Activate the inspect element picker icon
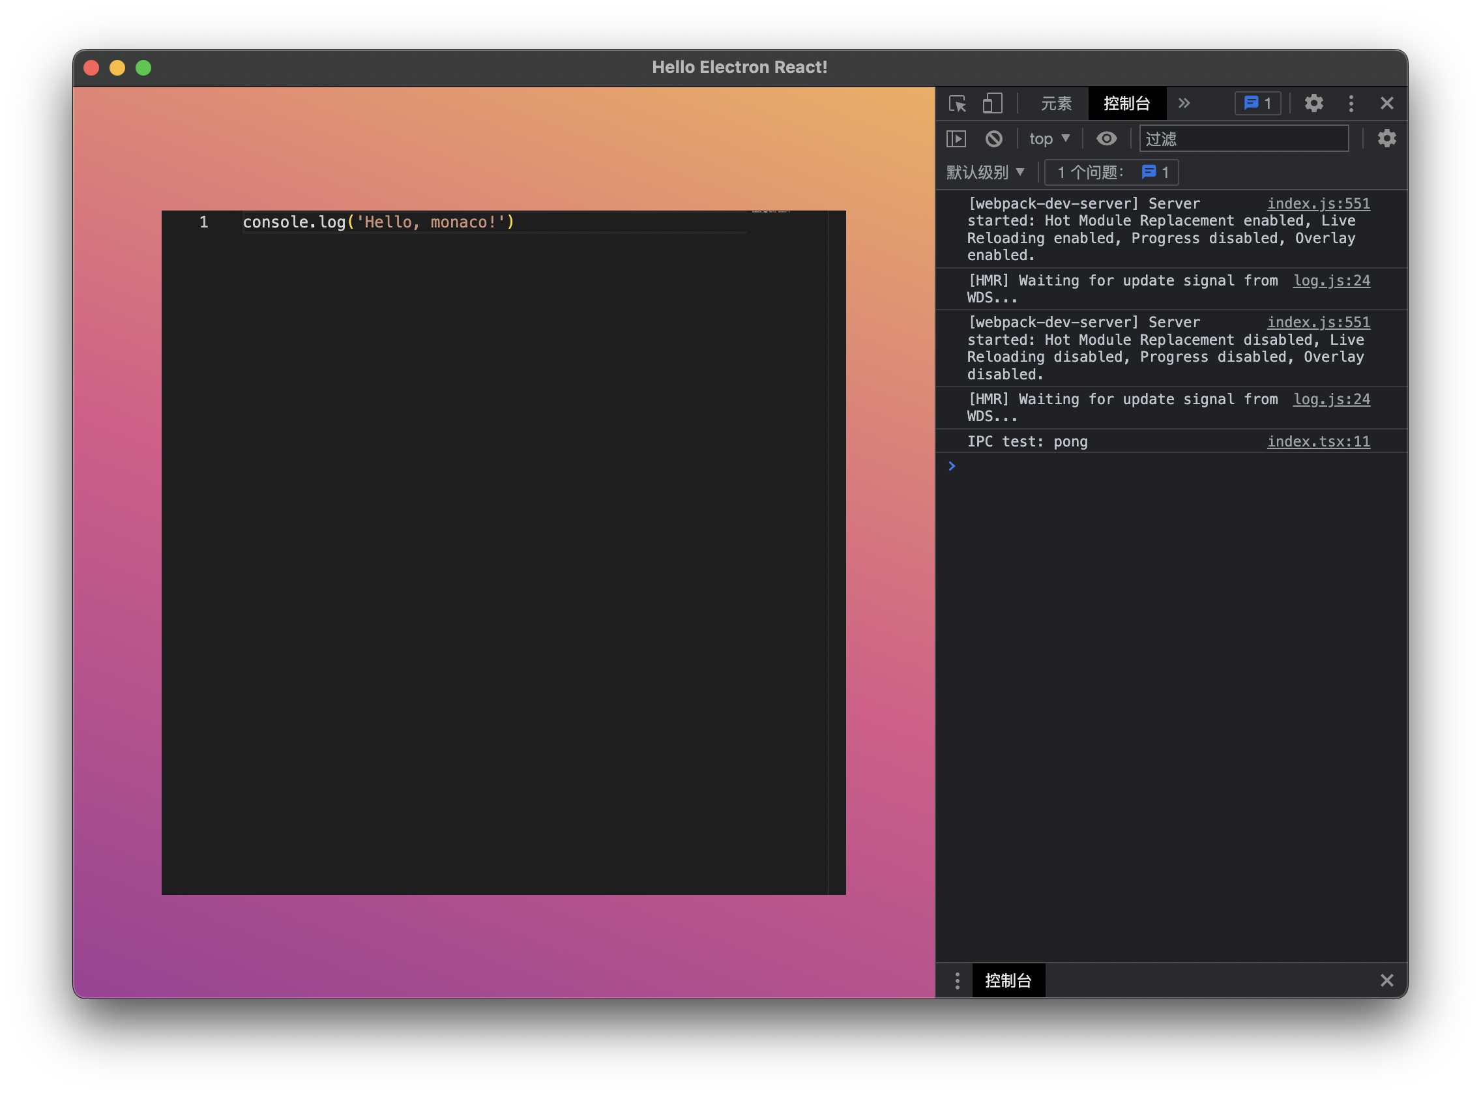This screenshot has width=1481, height=1095. [x=957, y=104]
